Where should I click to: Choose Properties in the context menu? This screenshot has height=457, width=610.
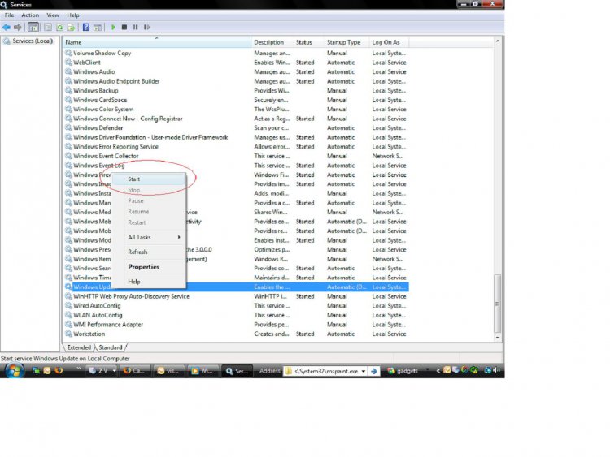[149, 267]
